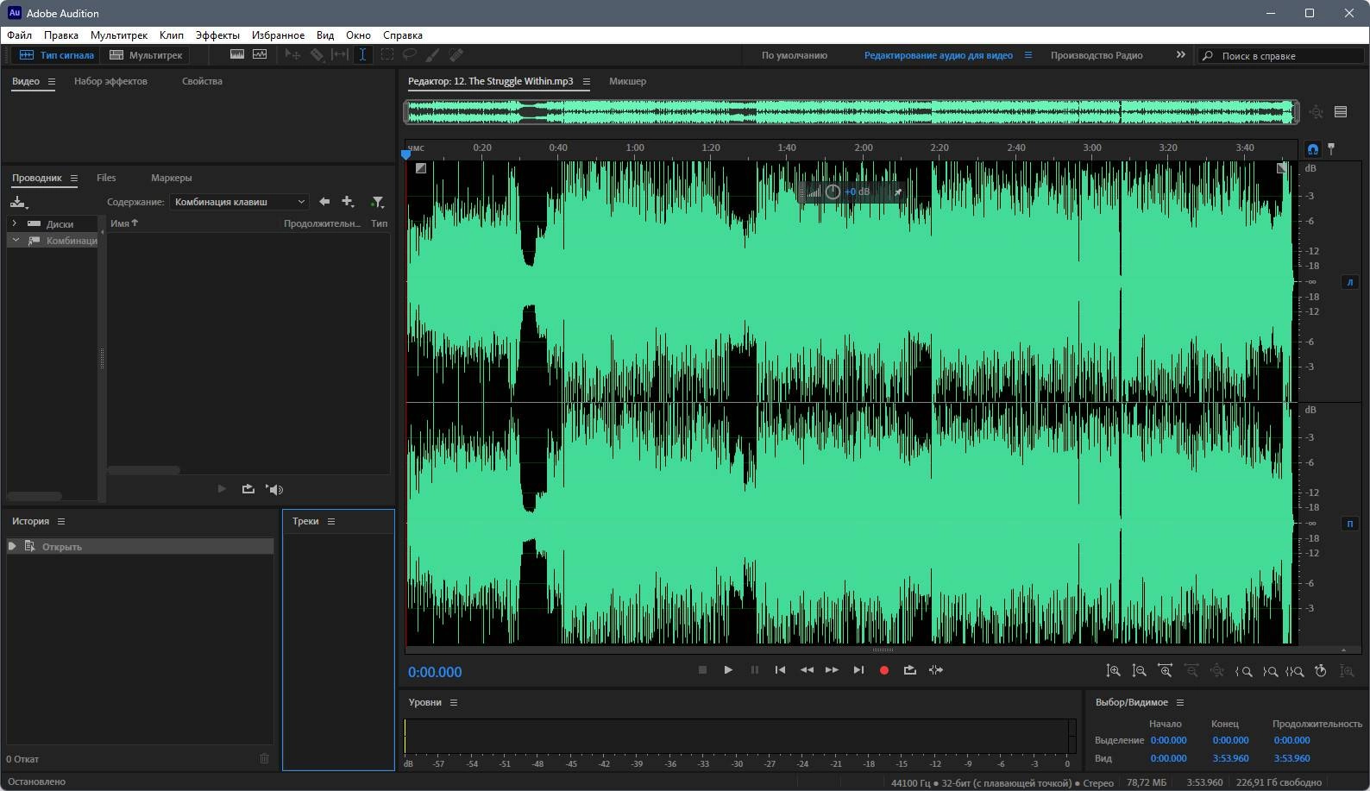The height and width of the screenshot is (791, 1370).
Task: Open Уровни panel menu
Action: [x=454, y=702]
